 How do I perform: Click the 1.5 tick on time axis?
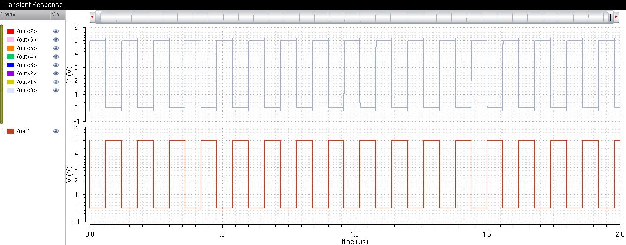coord(487,234)
